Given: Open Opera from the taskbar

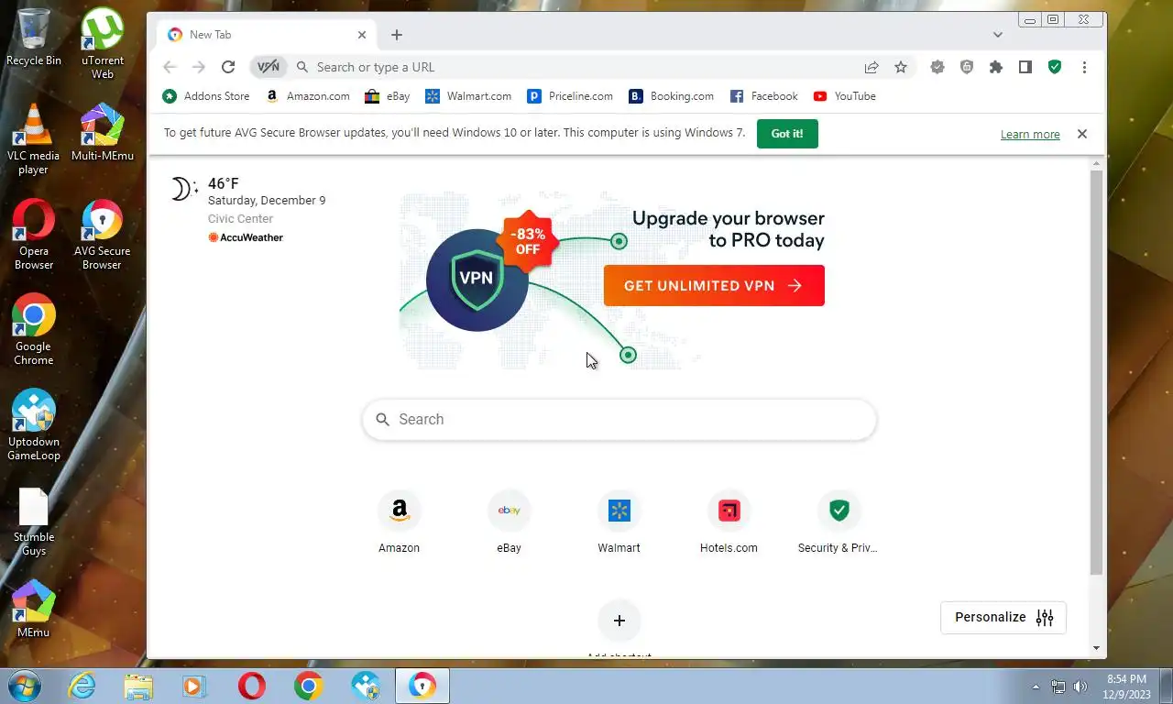Looking at the screenshot, I should (252, 686).
